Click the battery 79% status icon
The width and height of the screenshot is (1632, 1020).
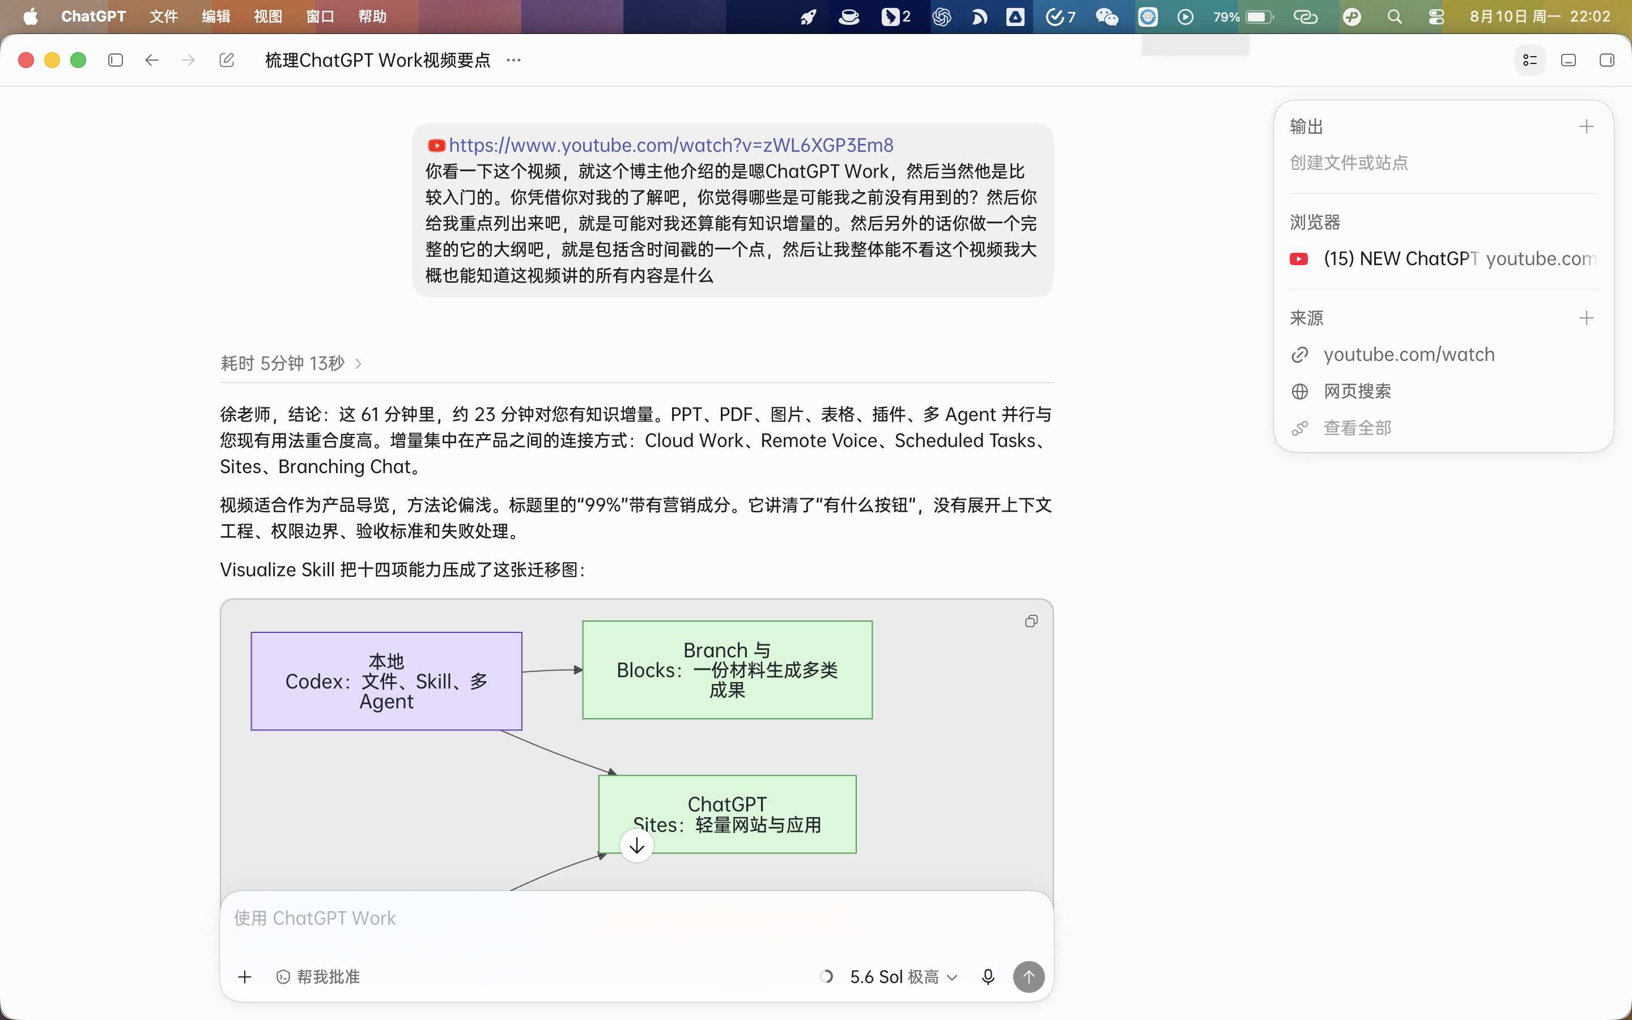1243,17
